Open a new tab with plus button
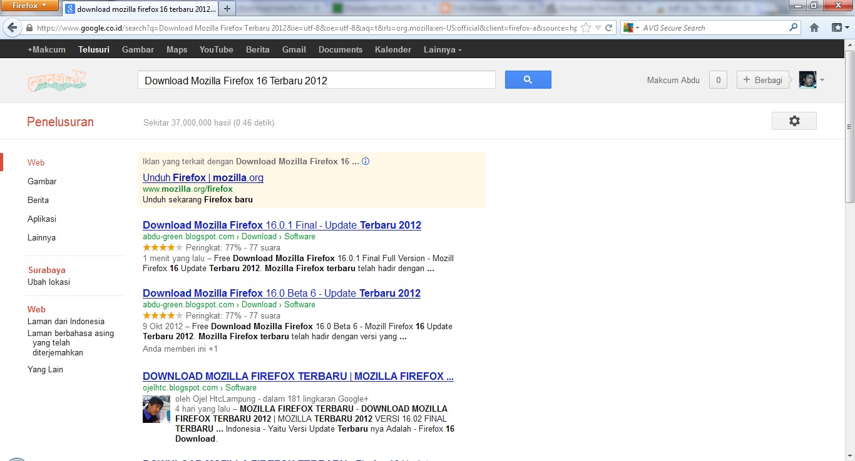855x461 pixels. coord(227,9)
